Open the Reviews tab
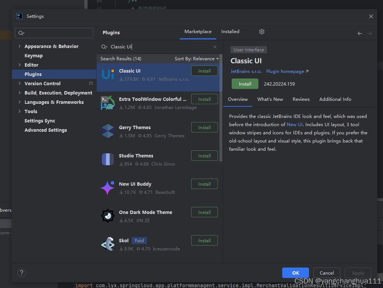 tap(301, 99)
